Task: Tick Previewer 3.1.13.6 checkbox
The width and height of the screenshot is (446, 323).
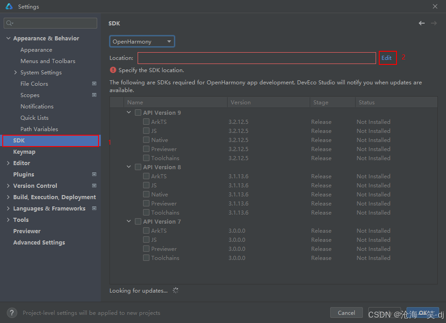Action: click(146, 203)
